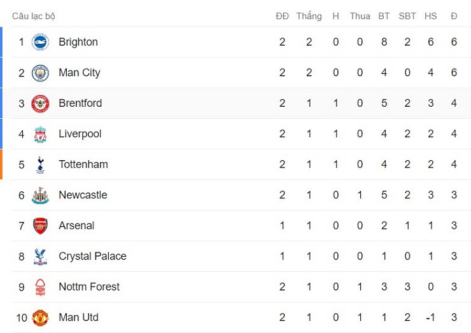
Task: Open the Brighton team name link
Action: 78,42
